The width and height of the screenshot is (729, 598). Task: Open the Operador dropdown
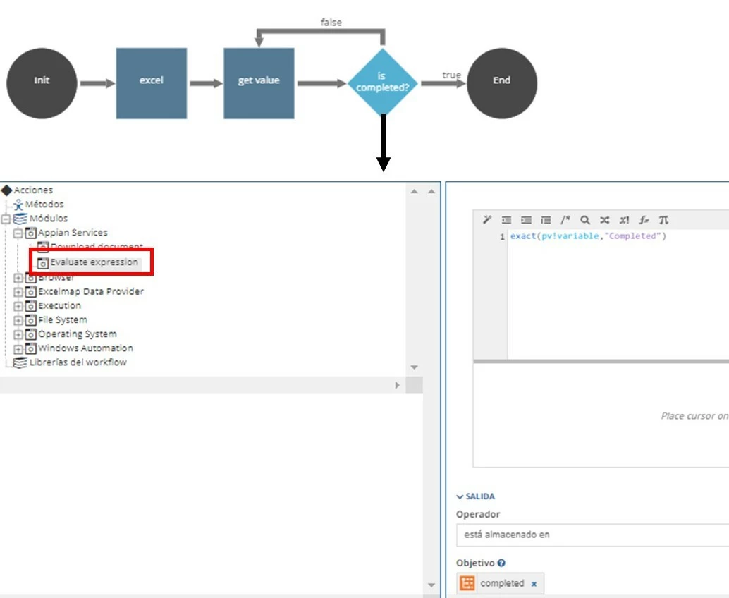click(592, 535)
